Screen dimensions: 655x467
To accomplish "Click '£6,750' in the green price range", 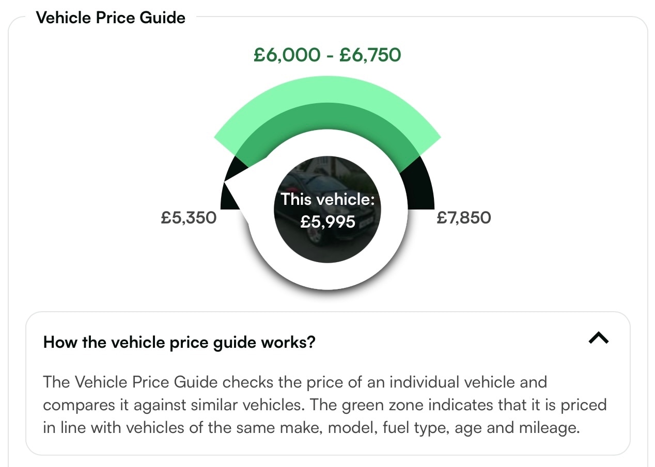I will [370, 55].
